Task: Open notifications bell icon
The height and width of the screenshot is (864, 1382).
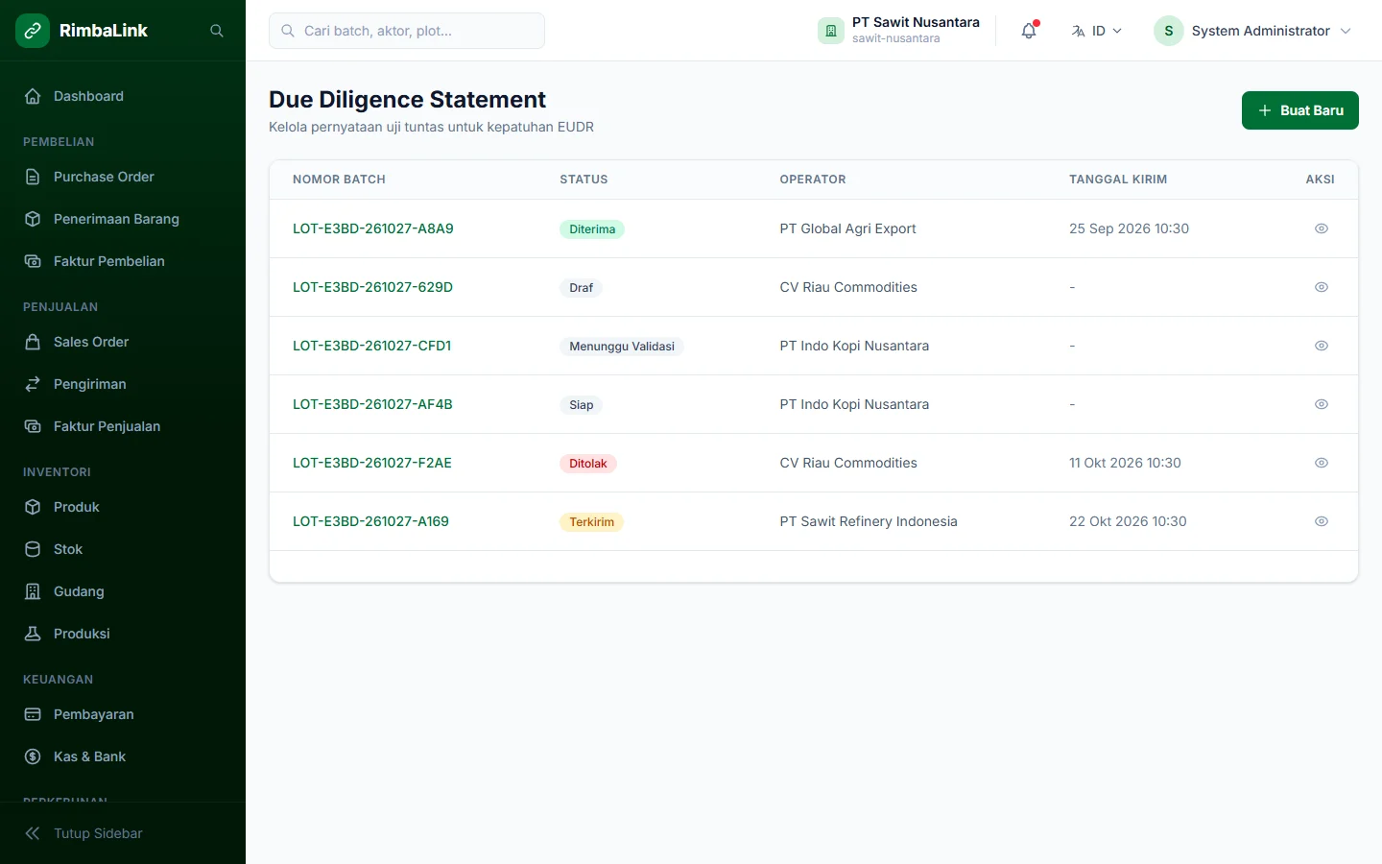Action: (x=1029, y=31)
